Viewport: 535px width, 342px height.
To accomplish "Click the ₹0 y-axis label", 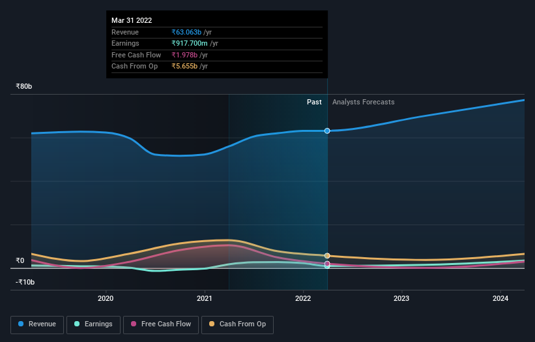I will coord(20,260).
